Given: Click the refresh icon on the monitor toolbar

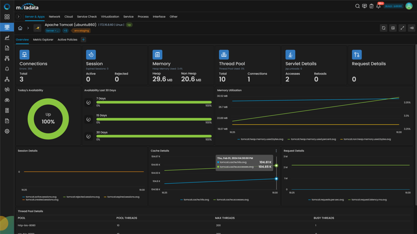Looking at the screenshot, I should (x=383, y=28).
